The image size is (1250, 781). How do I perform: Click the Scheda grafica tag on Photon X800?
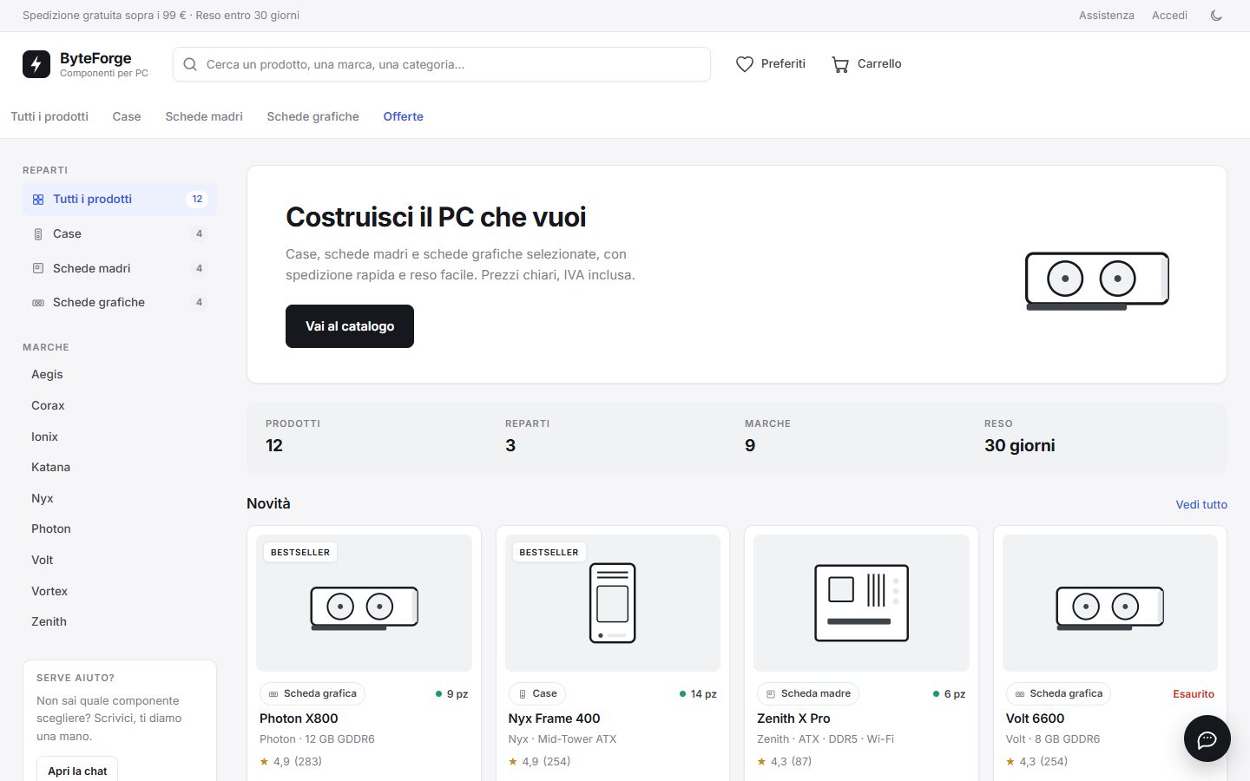312,694
